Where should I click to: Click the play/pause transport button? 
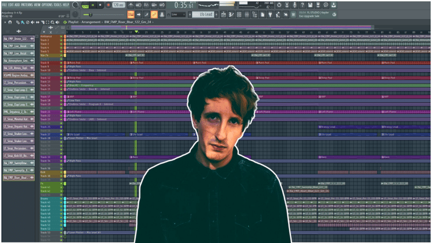(93, 5)
